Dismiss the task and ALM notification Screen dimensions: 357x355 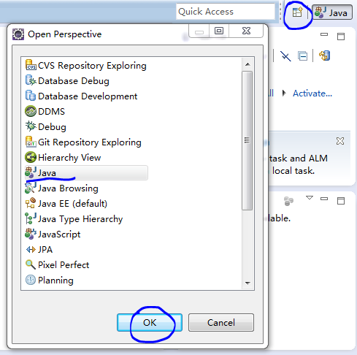pyautogui.click(x=340, y=141)
